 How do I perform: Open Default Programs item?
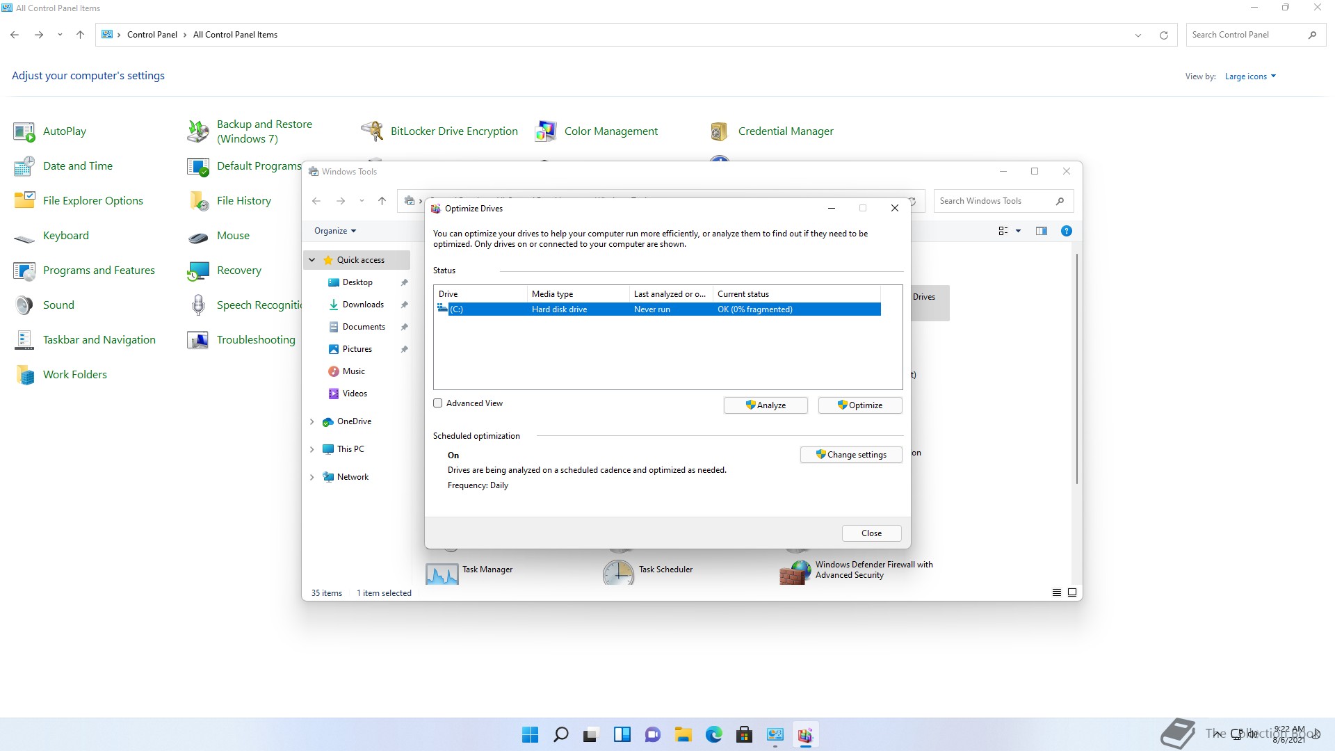[x=244, y=166]
